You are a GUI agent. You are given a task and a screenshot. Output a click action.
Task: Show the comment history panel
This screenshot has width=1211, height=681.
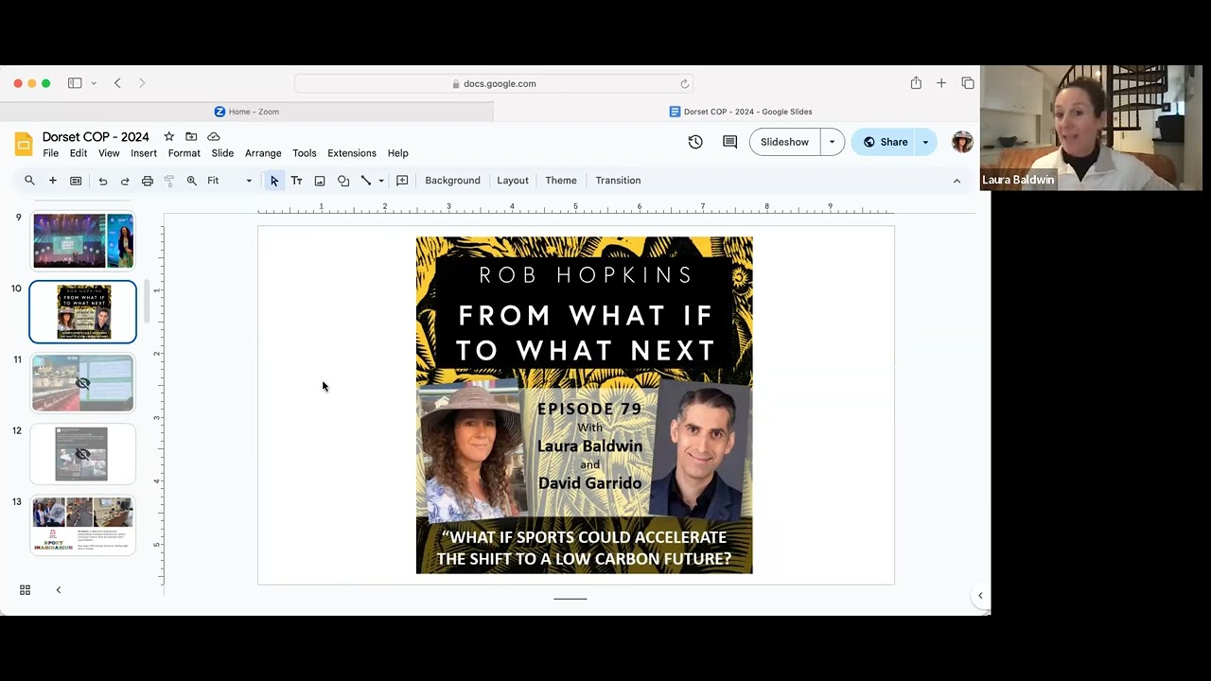730,142
